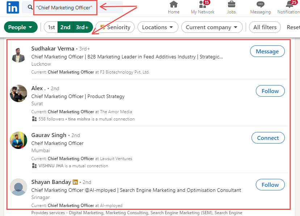This screenshot has width=300, height=216.
Task: Click the Home label in navigation
Action: tap(174, 12)
